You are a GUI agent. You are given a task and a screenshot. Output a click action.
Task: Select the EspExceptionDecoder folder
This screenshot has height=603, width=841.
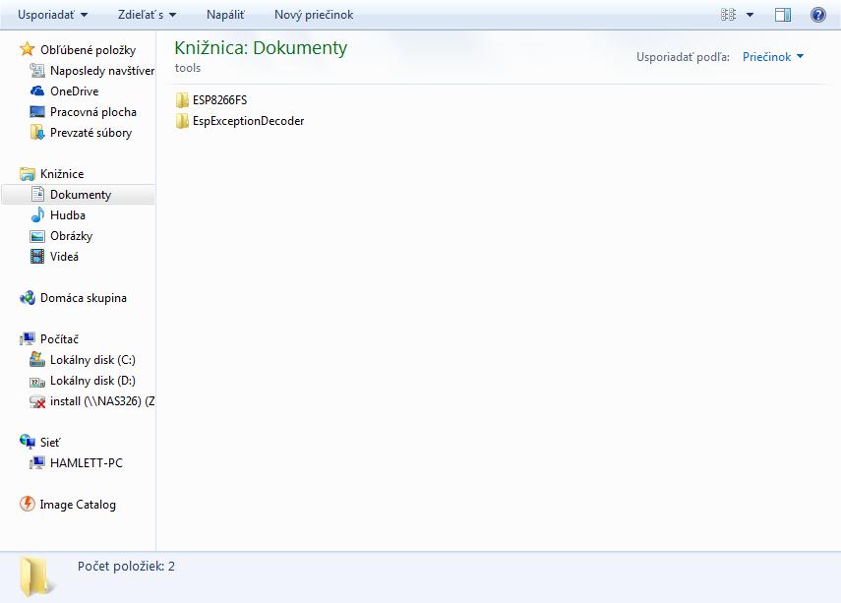click(x=248, y=121)
